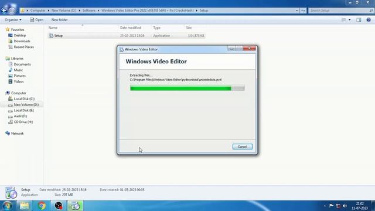Image resolution: width=375 pixels, height=211 pixels.
Task: Click the network tray icon
Action: 338,206
